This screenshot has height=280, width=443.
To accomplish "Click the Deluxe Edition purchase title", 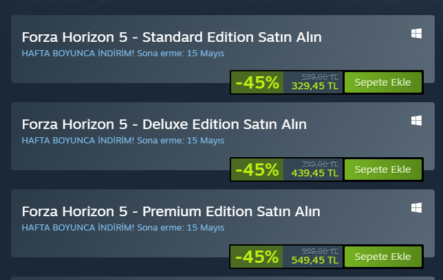I will coord(164,124).
